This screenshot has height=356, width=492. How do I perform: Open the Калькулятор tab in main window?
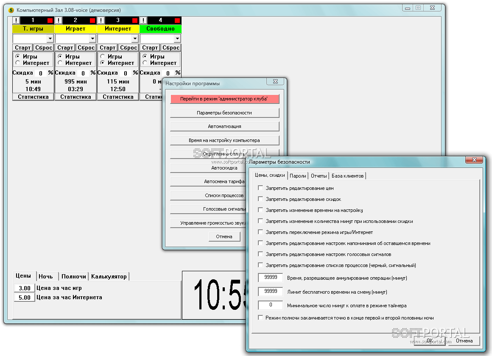[109, 276]
